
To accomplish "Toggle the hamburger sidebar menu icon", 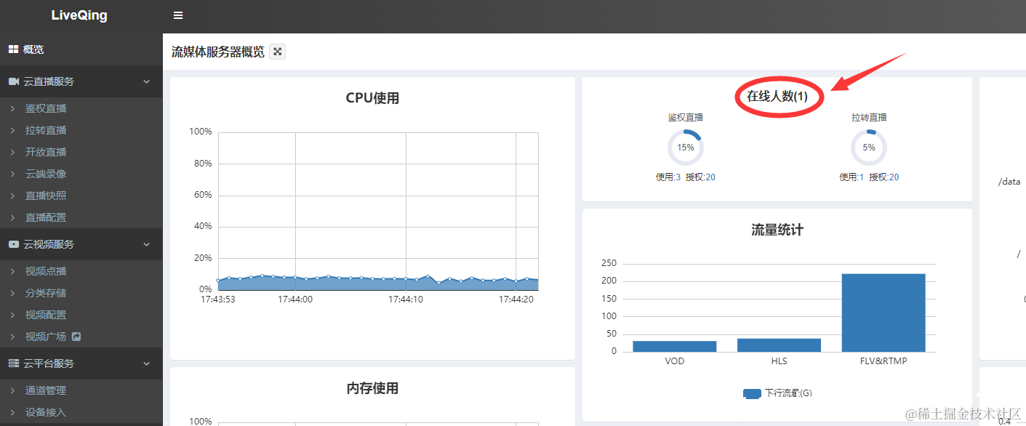I will 178,15.
